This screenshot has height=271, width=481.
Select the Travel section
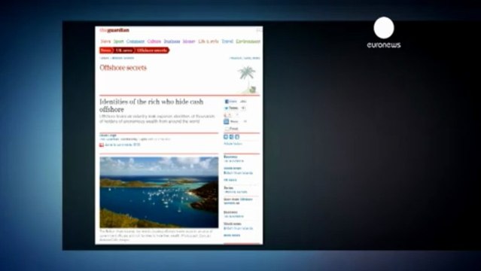click(227, 41)
